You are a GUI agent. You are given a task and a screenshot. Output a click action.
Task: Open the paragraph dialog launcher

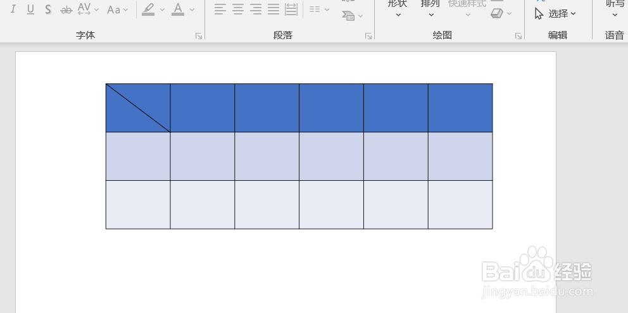(x=368, y=36)
